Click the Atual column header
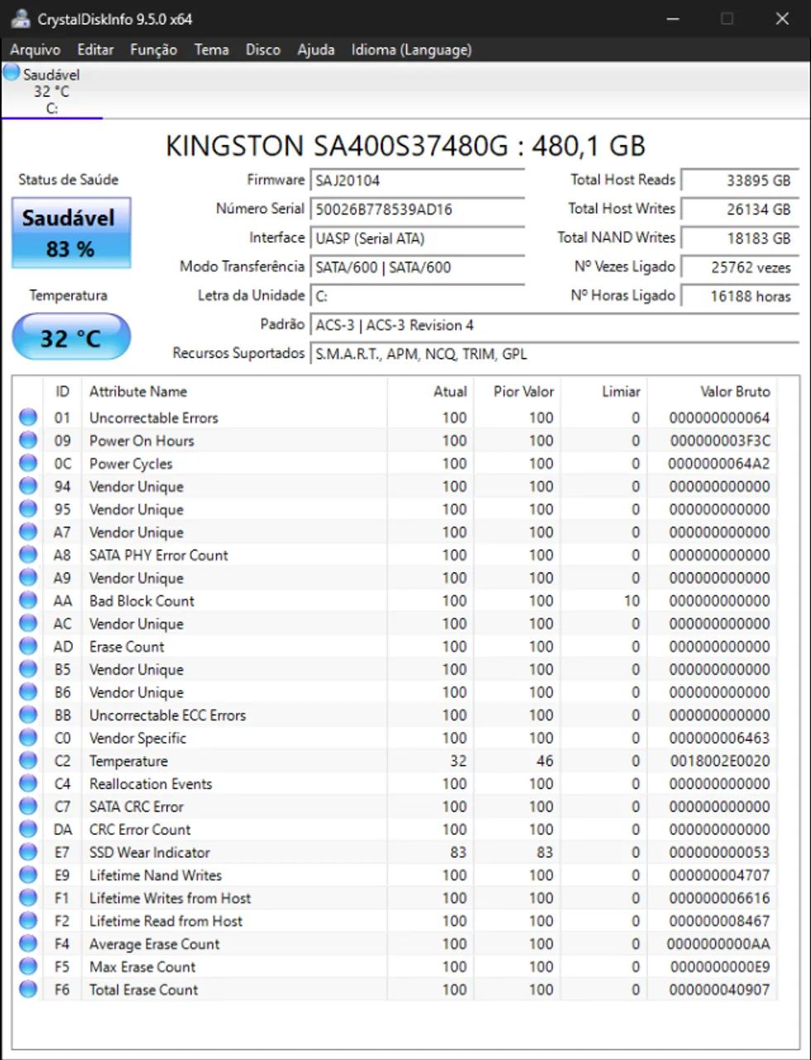The height and width of the screenshot is (1060, 811). coord(430,392)
